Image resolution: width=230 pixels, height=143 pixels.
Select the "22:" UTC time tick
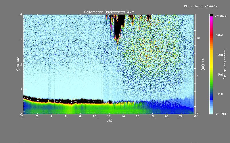181,116
